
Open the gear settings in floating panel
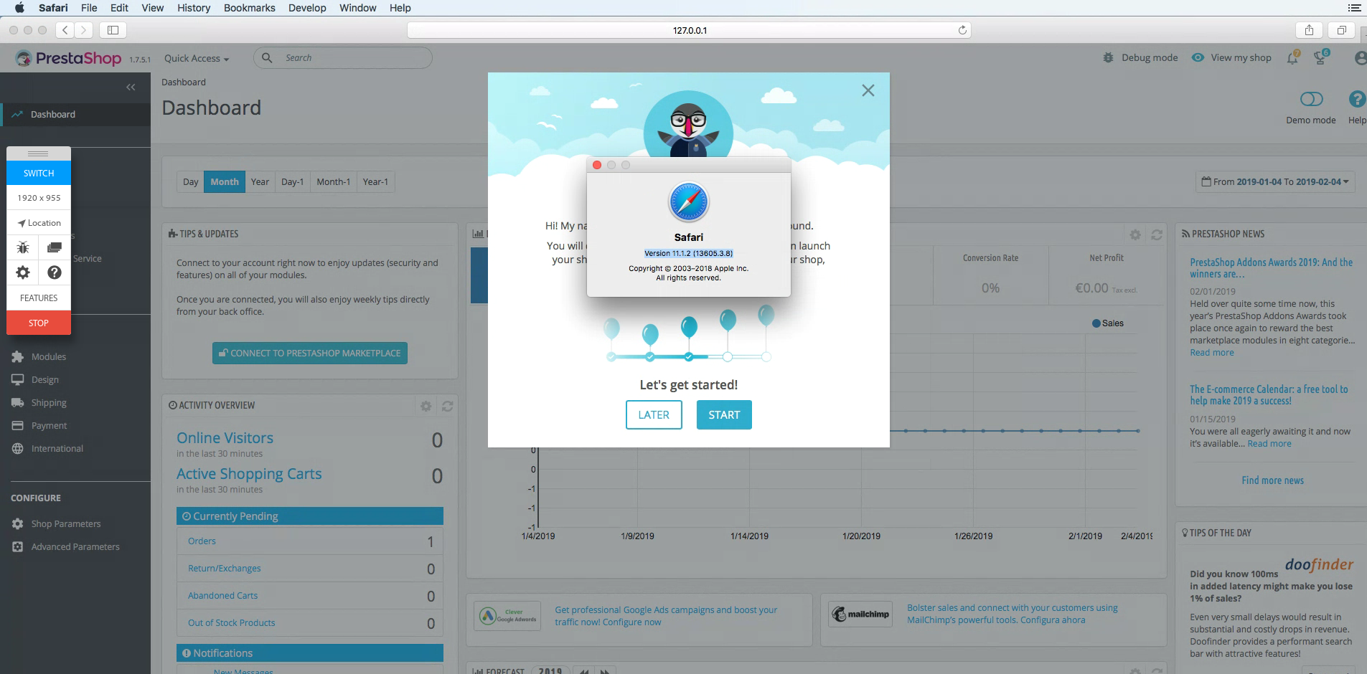coord(23,272)
